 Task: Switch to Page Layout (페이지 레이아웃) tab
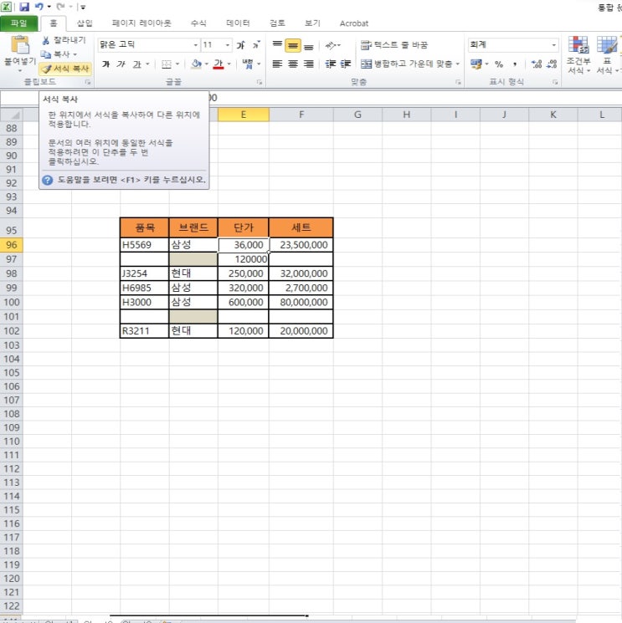141,23
